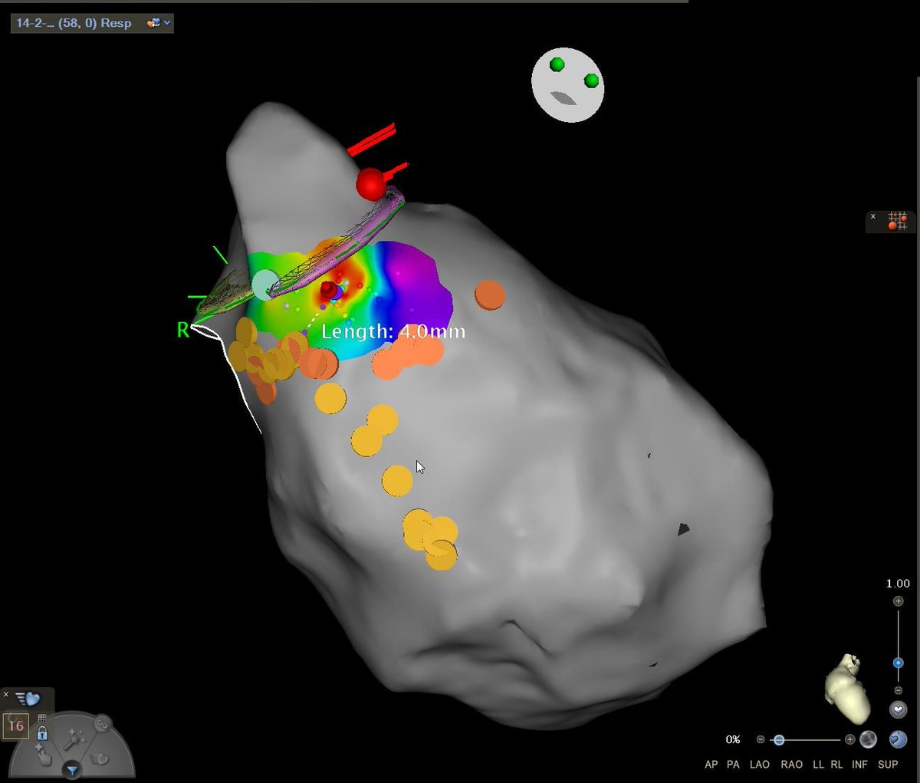Screen dimensions: 920x783
Task: Select the add point hand tool
Action: 44,754
